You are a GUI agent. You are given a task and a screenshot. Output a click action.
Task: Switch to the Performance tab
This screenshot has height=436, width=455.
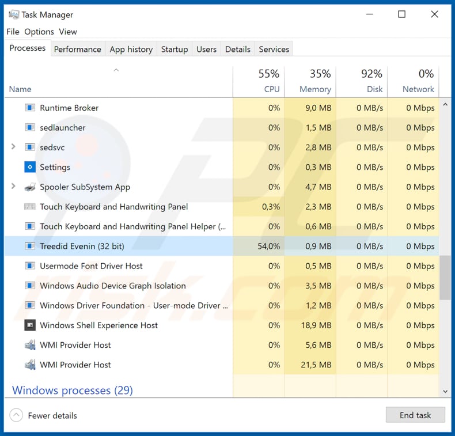pos(77,50)
